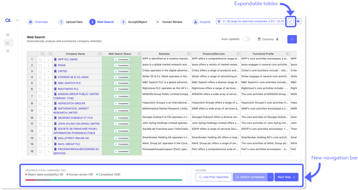Click the building icon beside CRITEO

(55, 71)
